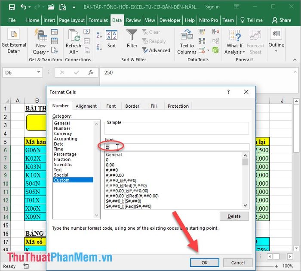The width and height of the screenshot is (301, 271).
Task: Switch to the Alignment tab
Action: coord(86,106)
